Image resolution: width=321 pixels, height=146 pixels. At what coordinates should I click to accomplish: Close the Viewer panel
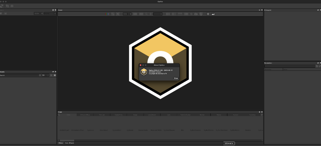coord(262,10)
